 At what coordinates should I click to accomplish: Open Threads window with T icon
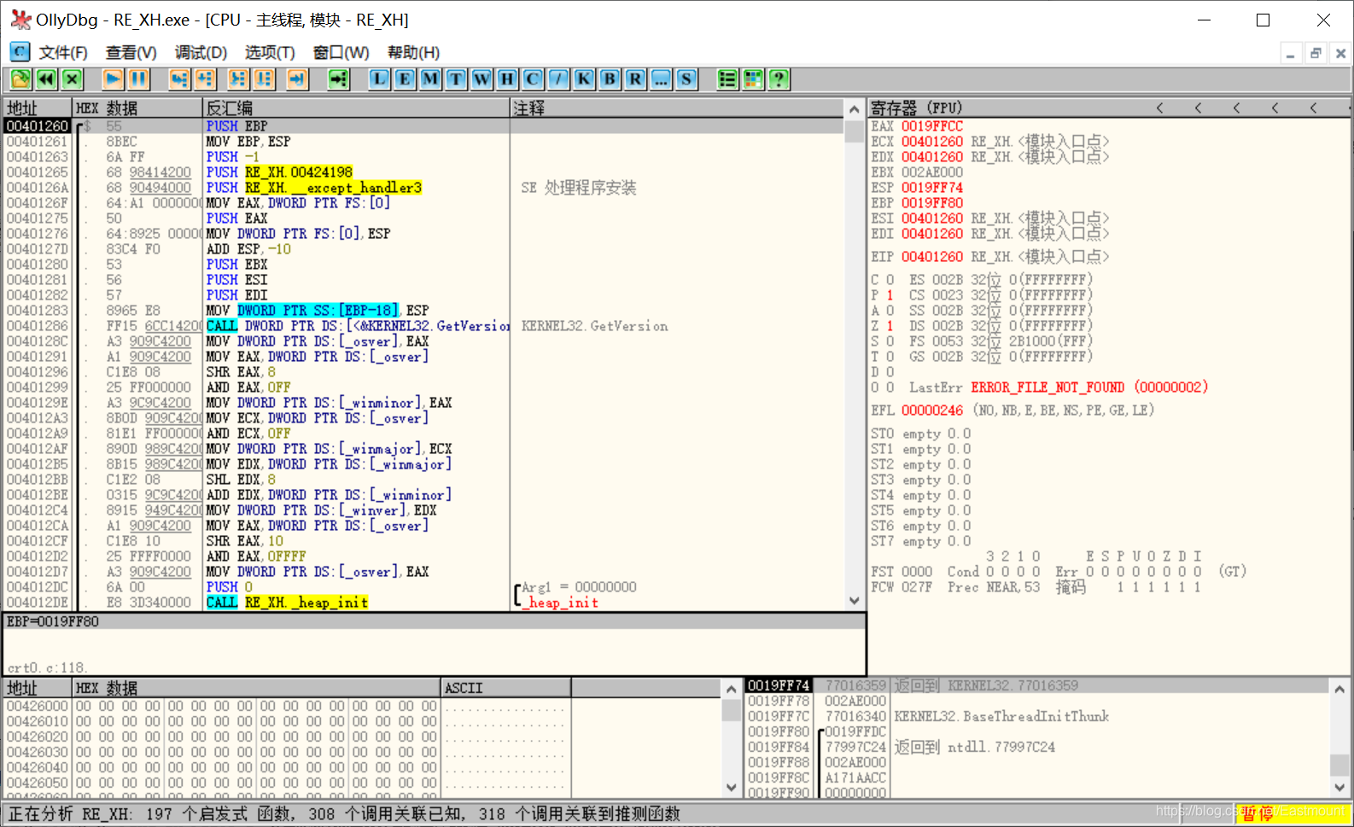click(456, 79)
